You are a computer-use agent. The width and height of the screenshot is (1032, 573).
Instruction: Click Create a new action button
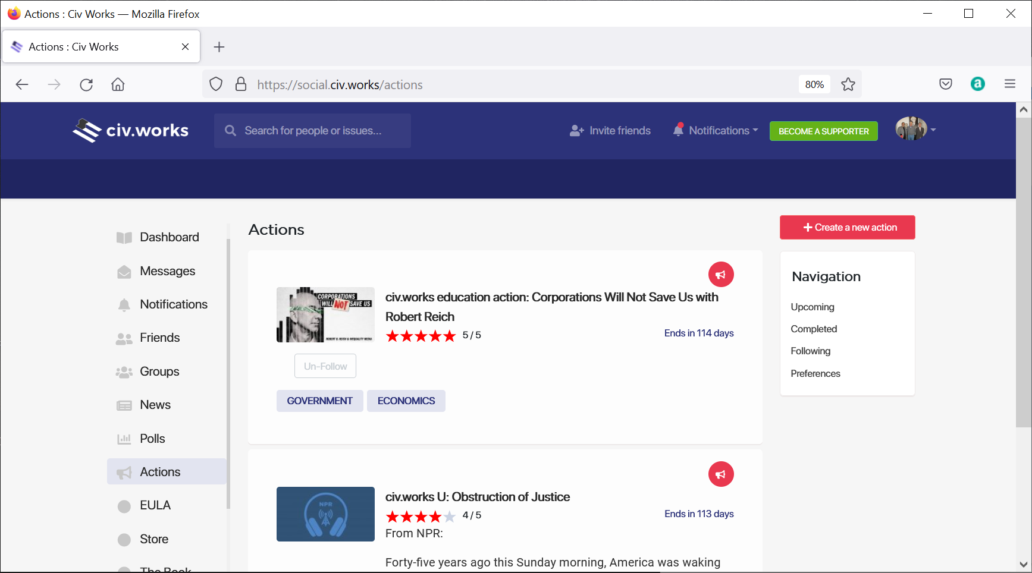point(847,228)
